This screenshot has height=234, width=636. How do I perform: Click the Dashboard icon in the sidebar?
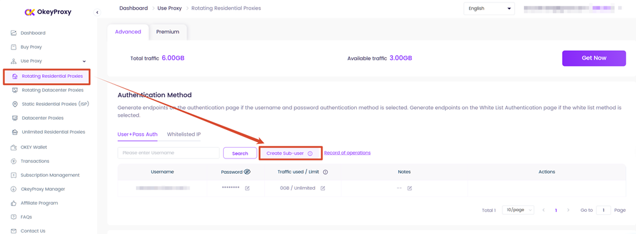(14, 33)
